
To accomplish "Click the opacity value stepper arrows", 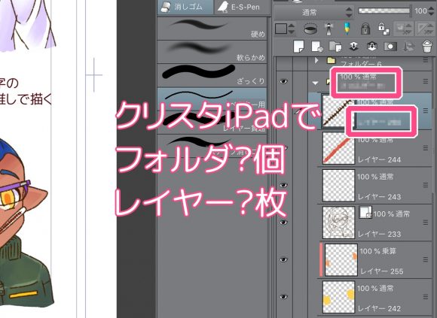I will (x=432, y=11).
